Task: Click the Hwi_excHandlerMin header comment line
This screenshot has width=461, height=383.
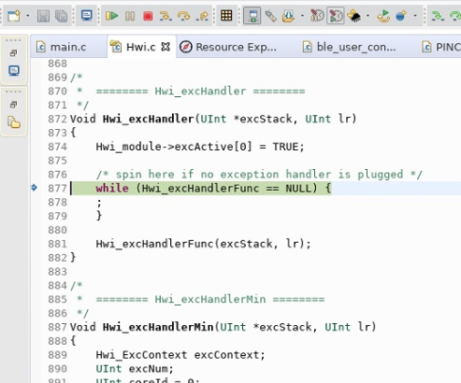Action: (x=200, y=300)
